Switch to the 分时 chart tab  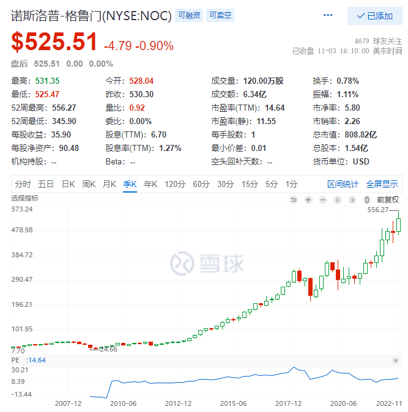(x=23, y=184)
